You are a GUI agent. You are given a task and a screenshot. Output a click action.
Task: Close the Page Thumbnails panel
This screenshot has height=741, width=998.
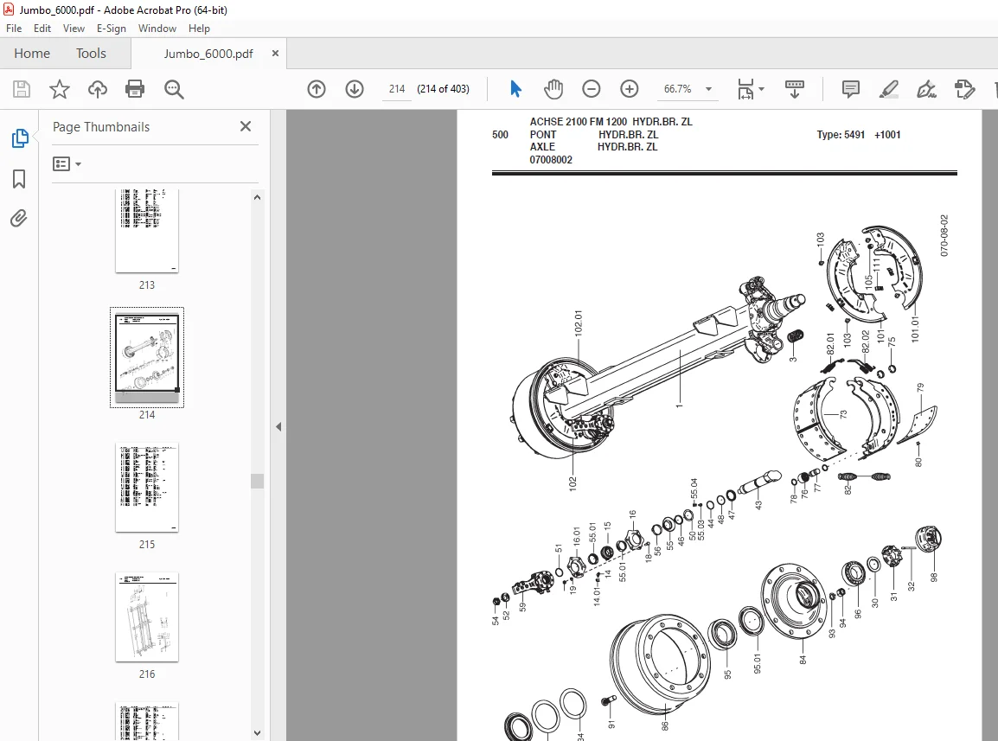[x=246, y=127]
